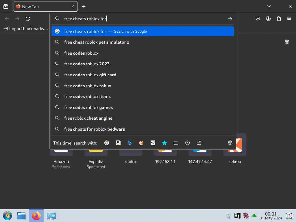Click Firefox icon in taskbar
This screenshot has width=296, height=222.
(36, 216)
